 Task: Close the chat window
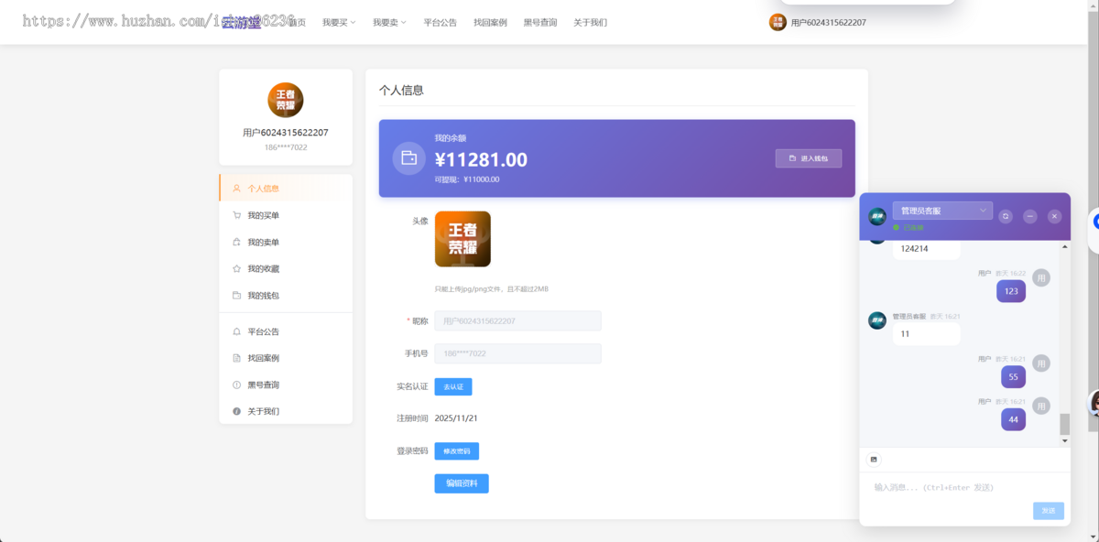pyautogui.click(x=1055, y=216)
